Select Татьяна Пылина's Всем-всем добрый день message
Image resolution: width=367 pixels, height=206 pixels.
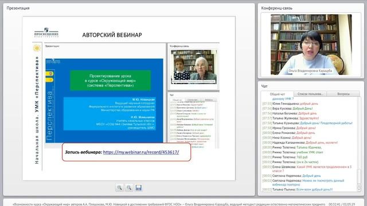tap(298, 189)
